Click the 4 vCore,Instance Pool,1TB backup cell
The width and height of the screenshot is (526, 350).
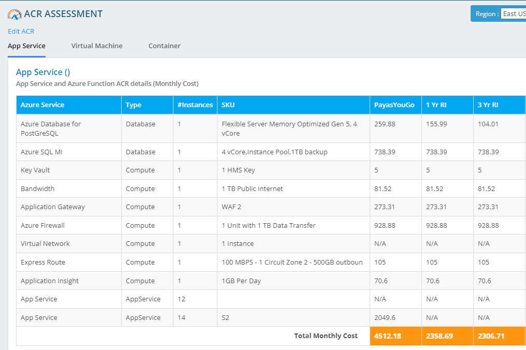tap(294, 152)
